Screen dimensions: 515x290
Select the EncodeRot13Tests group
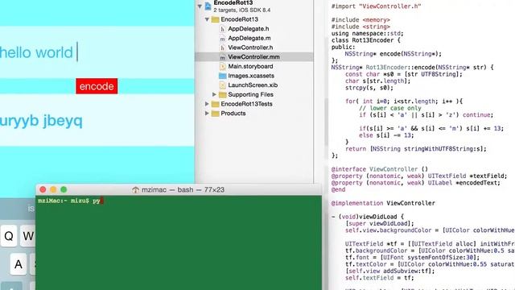click(246, 104)
